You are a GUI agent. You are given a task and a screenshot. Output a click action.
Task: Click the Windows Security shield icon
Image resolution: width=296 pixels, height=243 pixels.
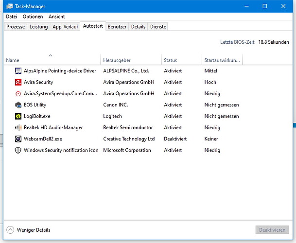coord(18,150)
